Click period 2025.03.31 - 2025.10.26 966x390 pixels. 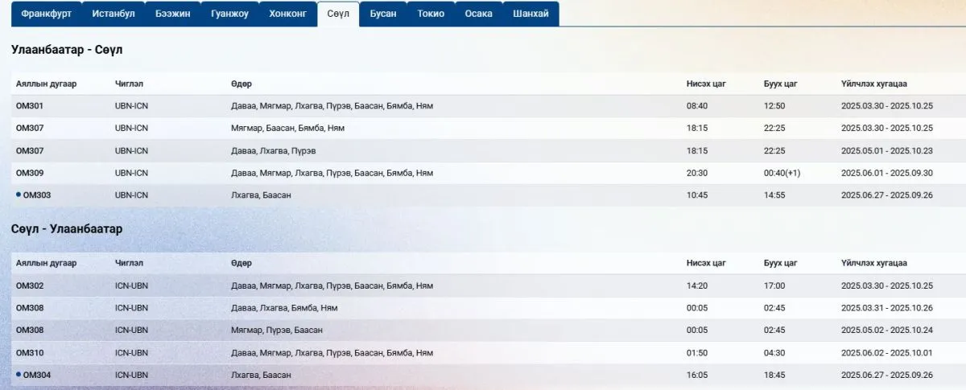886,308
